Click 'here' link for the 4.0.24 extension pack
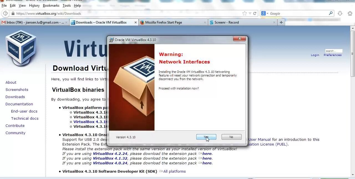The height and width of the screenshot is (179, 355). 207,163
